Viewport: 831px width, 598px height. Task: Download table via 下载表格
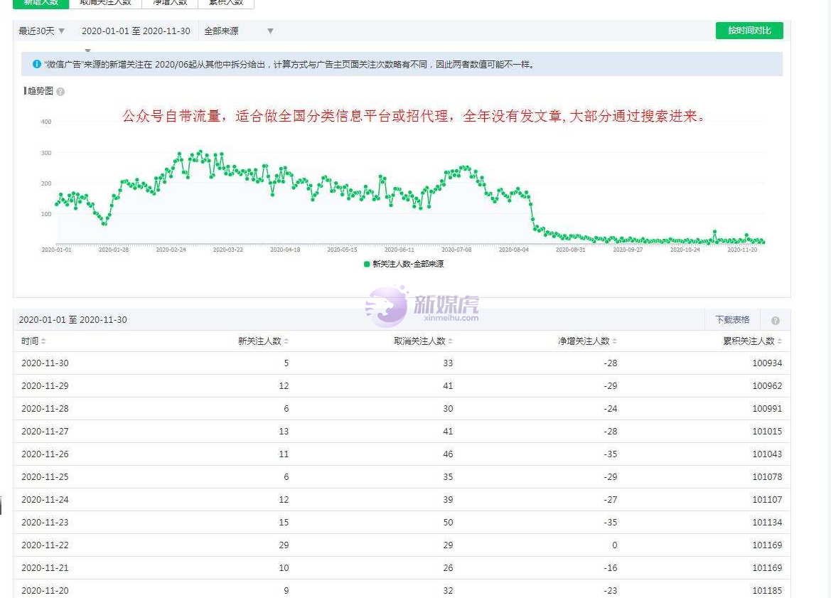732,320
